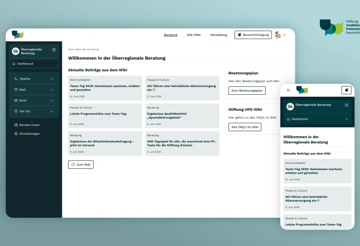
Task: Click the date 3. Juni 2026
Action: coord(154,152)
